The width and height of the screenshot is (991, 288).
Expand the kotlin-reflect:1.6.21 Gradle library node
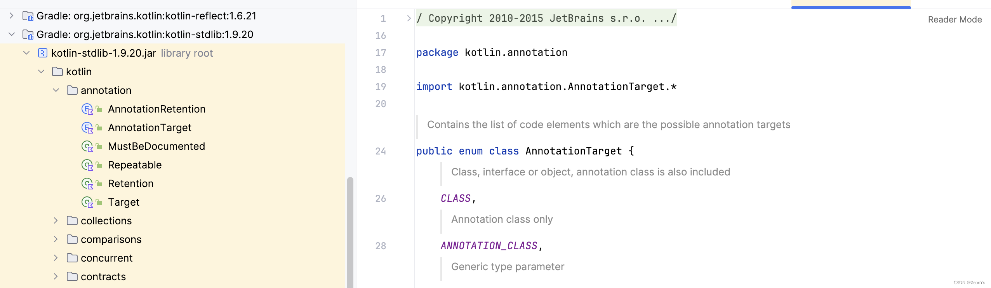(x=12, y=16)
